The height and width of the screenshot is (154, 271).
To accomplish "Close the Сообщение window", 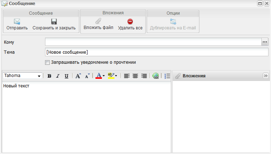I will click(267, 4).
